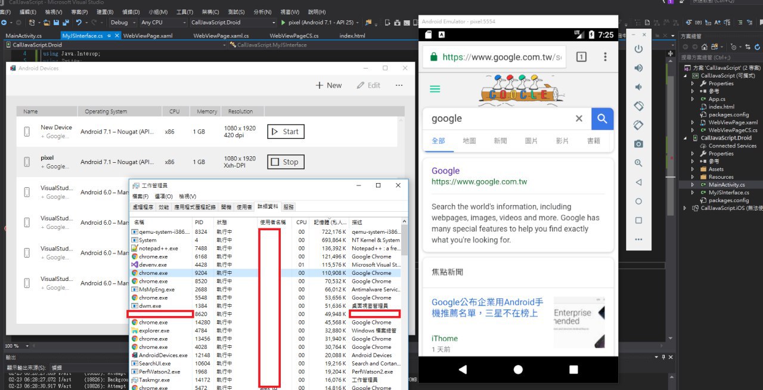
Task: Click the emulator zoom magnifier icon
Action: coord(638,163)
